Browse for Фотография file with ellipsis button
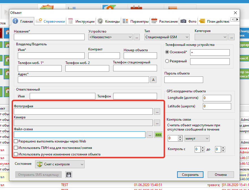 pyautogui.click(x=157, y=112)
